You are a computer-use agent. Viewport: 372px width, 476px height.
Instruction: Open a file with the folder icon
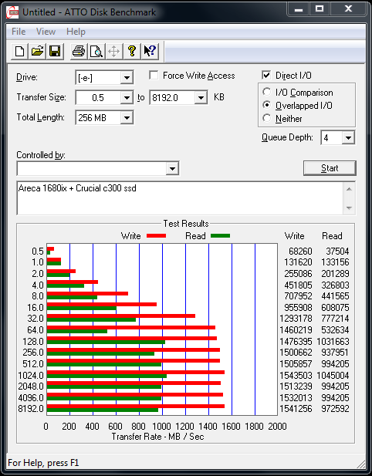point(37,51)
